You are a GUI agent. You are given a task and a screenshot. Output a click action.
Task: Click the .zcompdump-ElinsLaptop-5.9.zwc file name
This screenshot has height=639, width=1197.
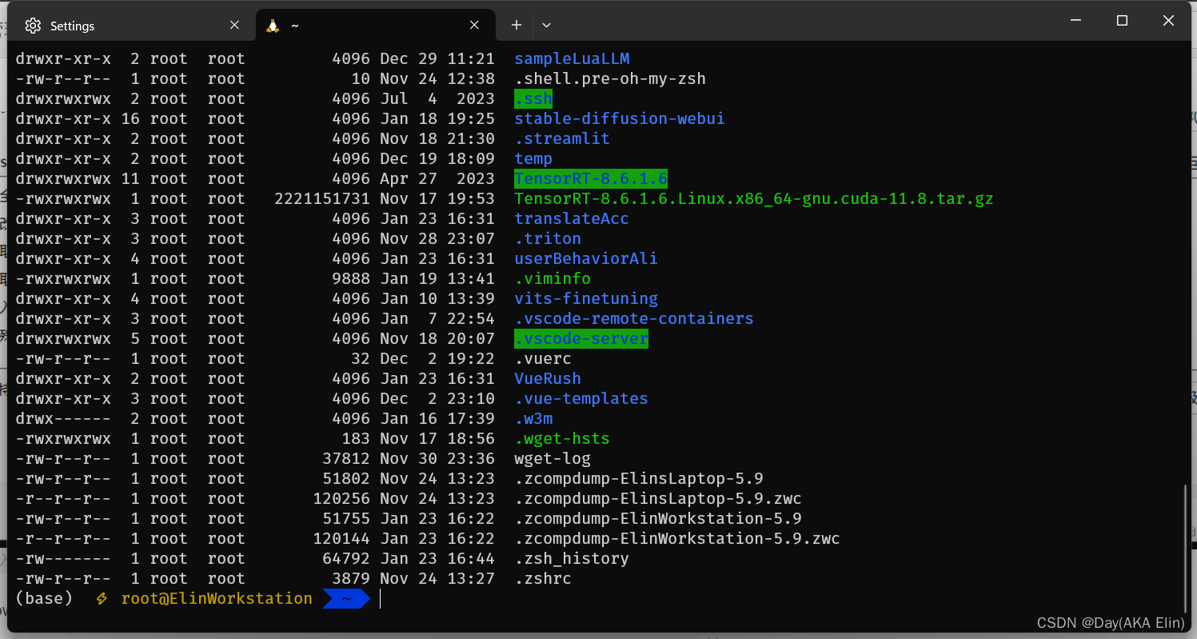[658, 499]
